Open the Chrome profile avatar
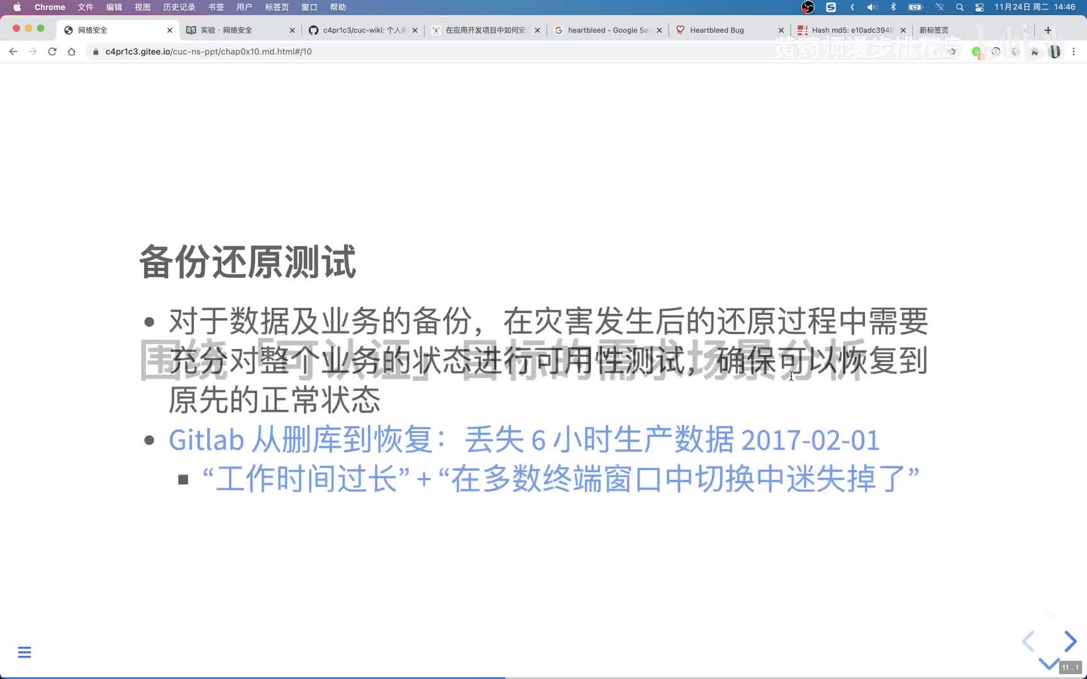The width and height of the screenshot is (1087, 679). click(1055, 52)
